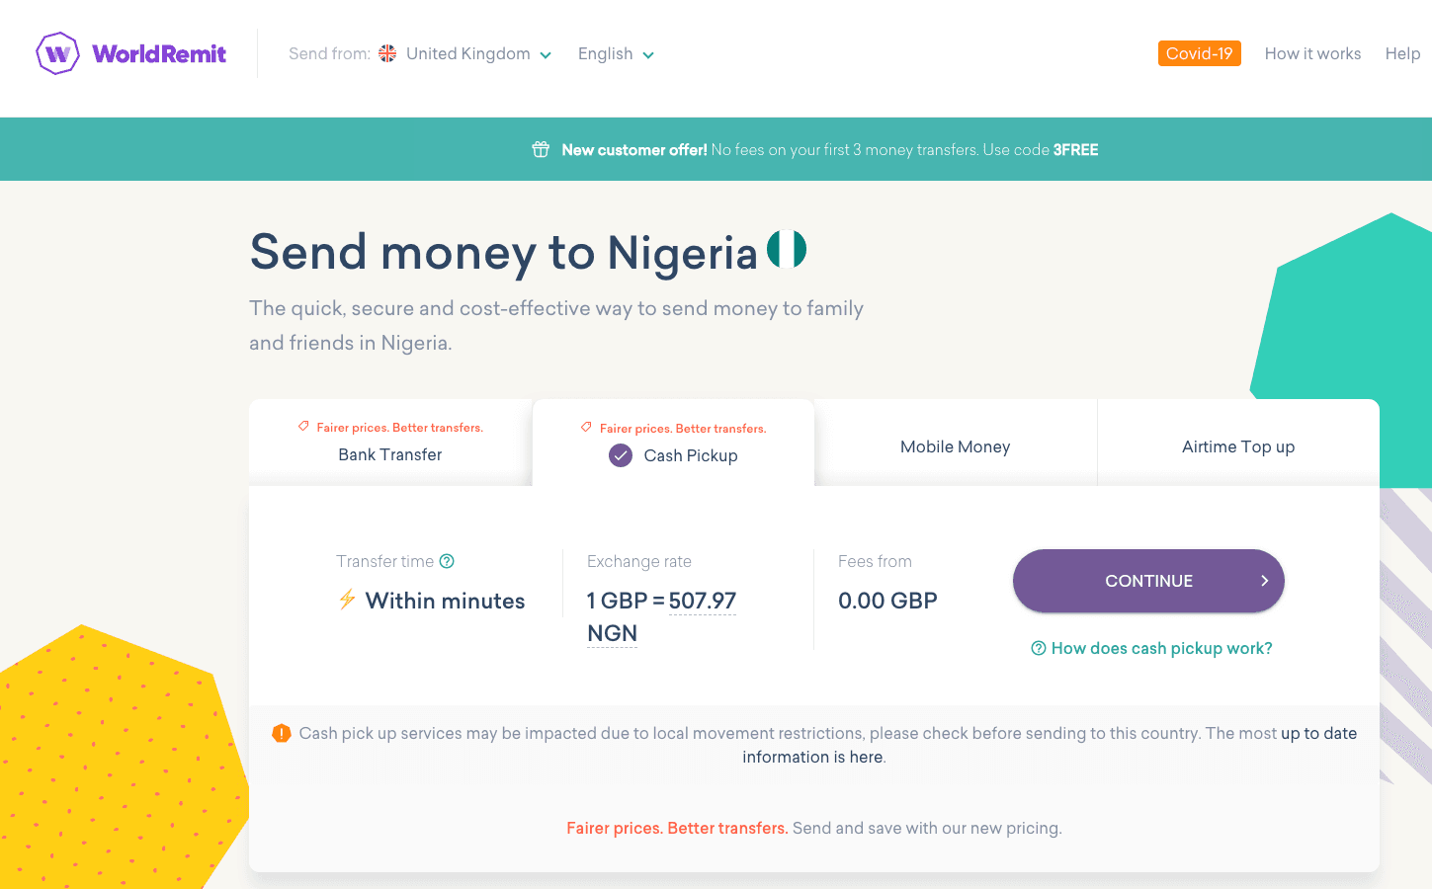Click the price tag icon on Bank Transfer tab
The width and height of the screenshot is (1432, 889).
[304, 427]
